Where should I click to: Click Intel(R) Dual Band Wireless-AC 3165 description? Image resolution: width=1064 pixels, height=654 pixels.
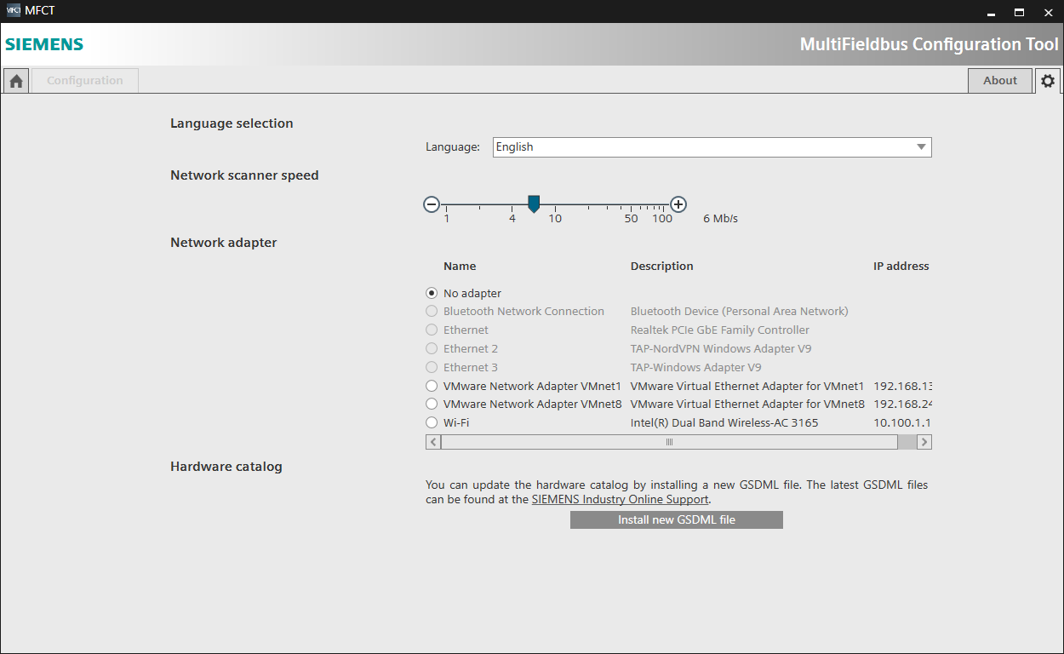pyautogui.click(x=724, y=423)
